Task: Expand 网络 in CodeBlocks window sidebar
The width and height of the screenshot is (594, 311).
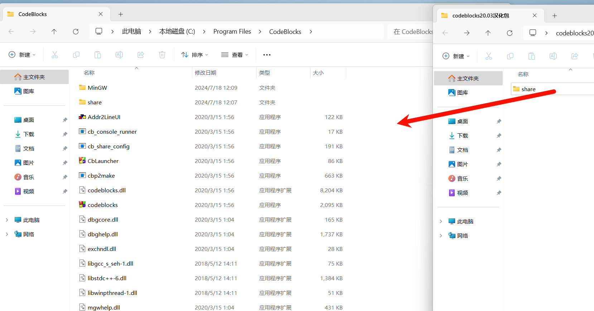Action: click(7, 234)
